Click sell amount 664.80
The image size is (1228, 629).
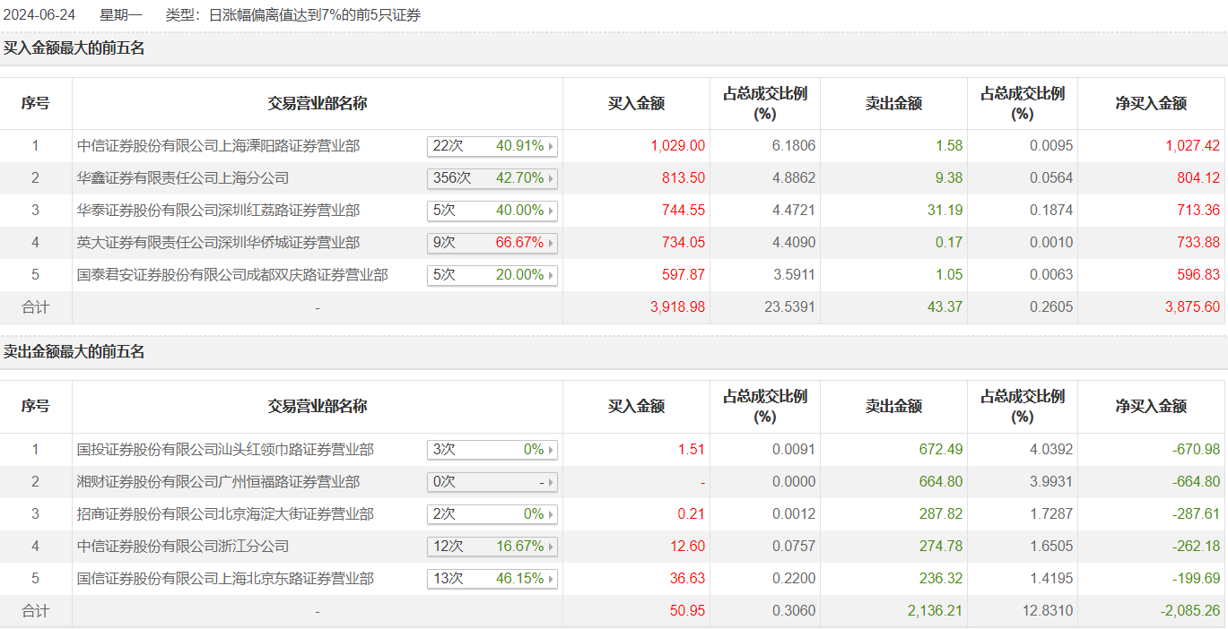point(941,482)
